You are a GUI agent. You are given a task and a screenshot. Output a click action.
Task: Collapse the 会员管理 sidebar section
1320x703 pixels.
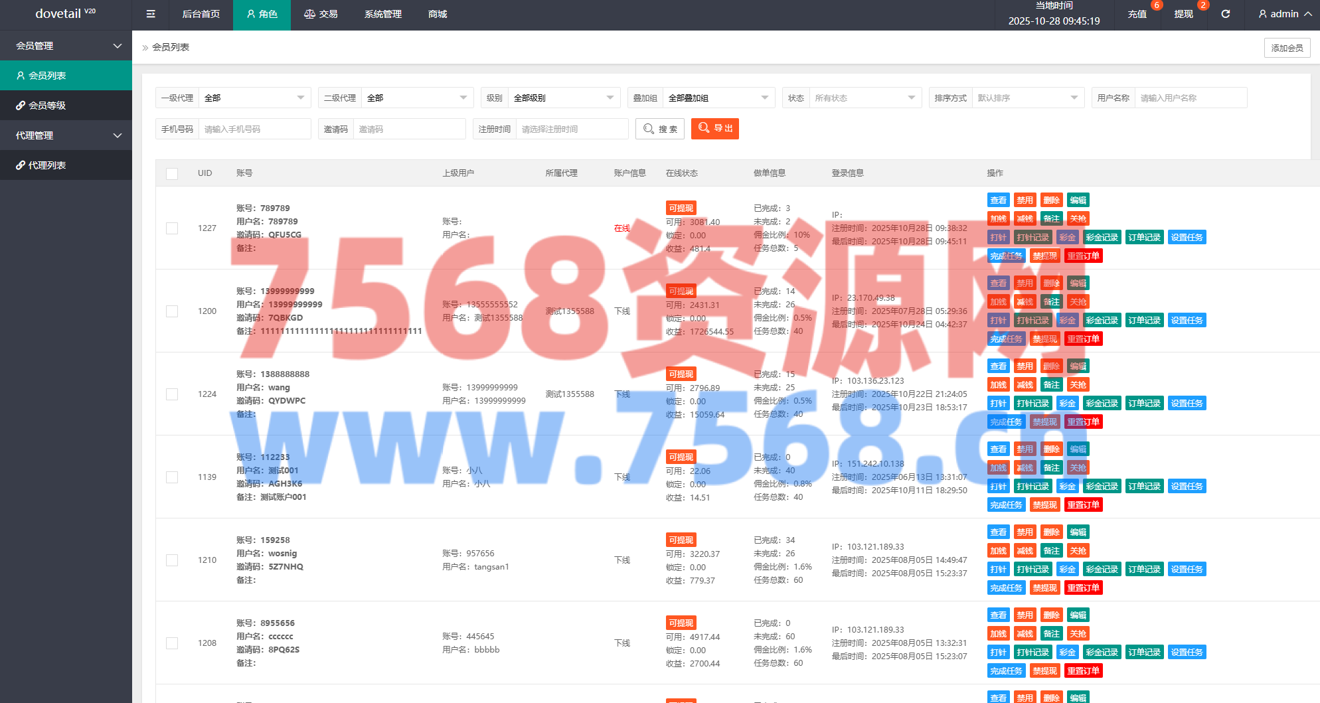[x=66, y=46]
